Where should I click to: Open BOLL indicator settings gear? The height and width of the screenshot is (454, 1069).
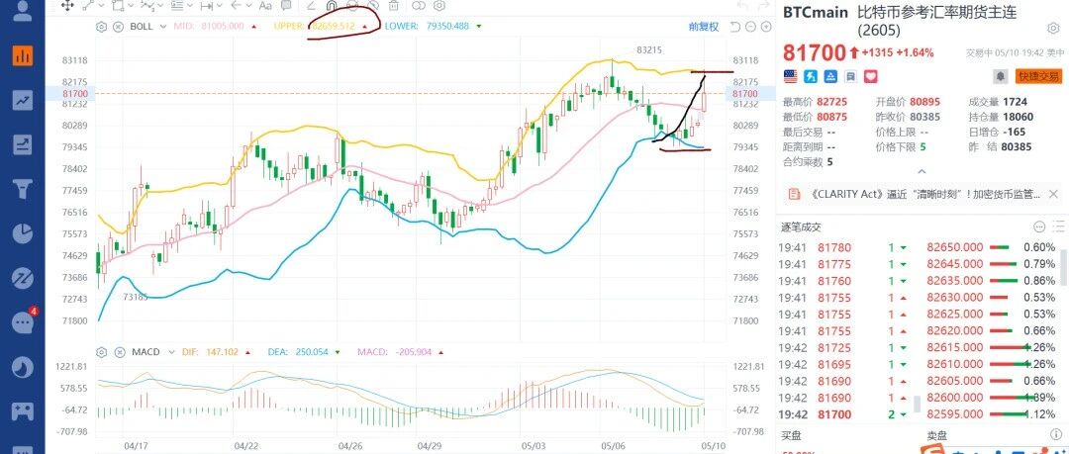(102, 28)
